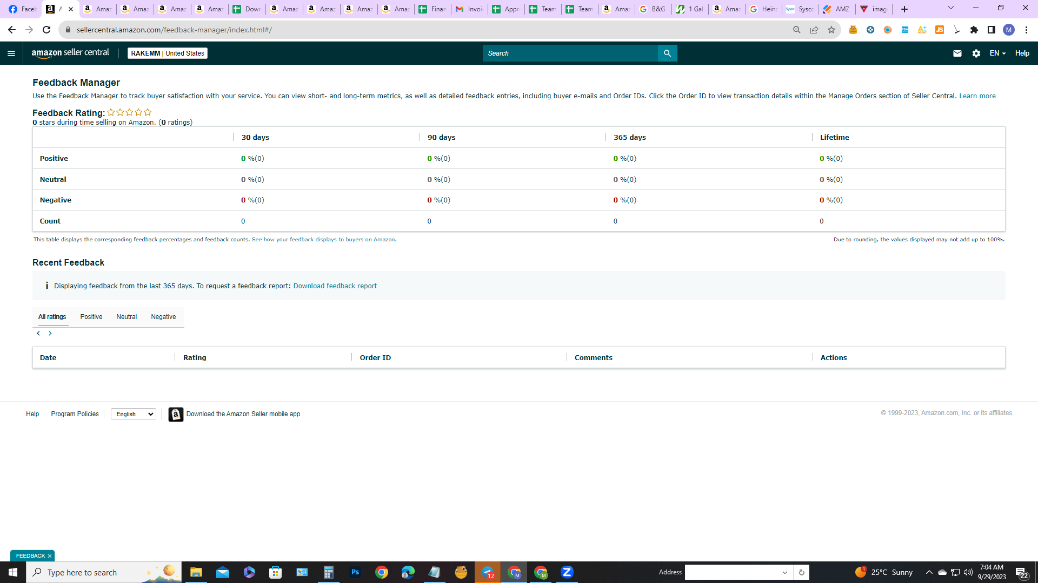Image resolution: width=1038 pixels, height=583 pixels.
Task: Open Microsoft Store from taskbar
Action: click(276, 572)
